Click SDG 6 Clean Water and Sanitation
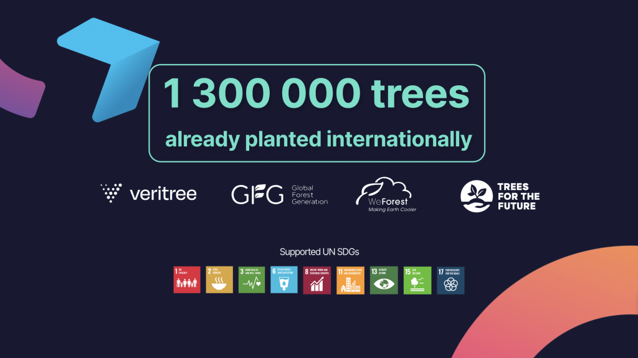The width and height of the screenshot is (638, 358). click(x=284, y=280)
